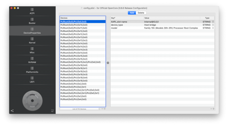Viewport: 228px width, 126px height.
Task: Click the Processor Root Complex value cell
Action: (x=172, y=28)
